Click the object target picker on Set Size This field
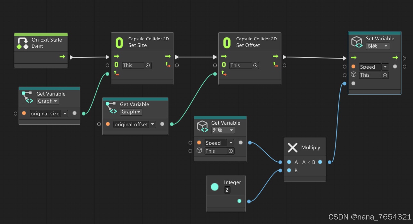Image resolution: width=413 pixels, height=224 pixels. click(x=148, y=65)
